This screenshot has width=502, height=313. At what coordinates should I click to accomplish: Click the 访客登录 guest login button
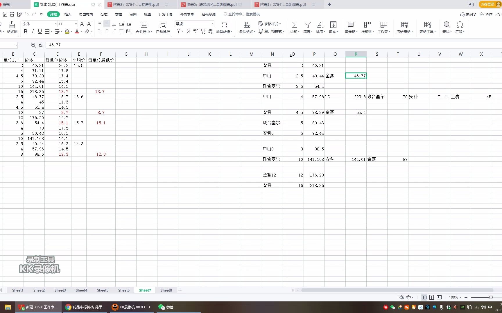tap(490, 4)
